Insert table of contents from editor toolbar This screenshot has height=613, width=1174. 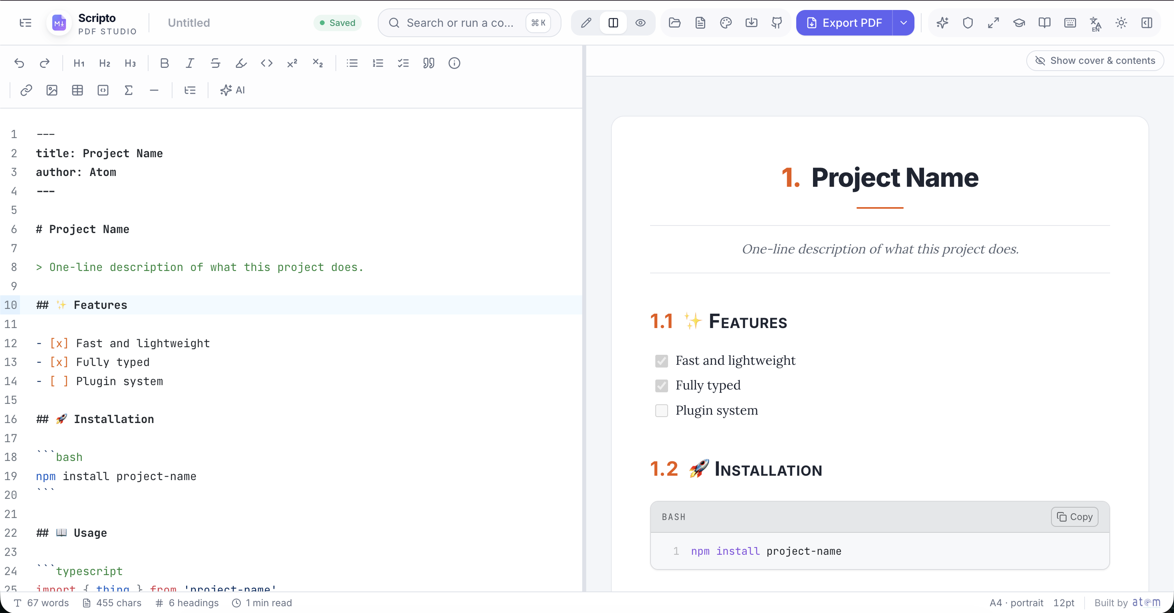190,90
